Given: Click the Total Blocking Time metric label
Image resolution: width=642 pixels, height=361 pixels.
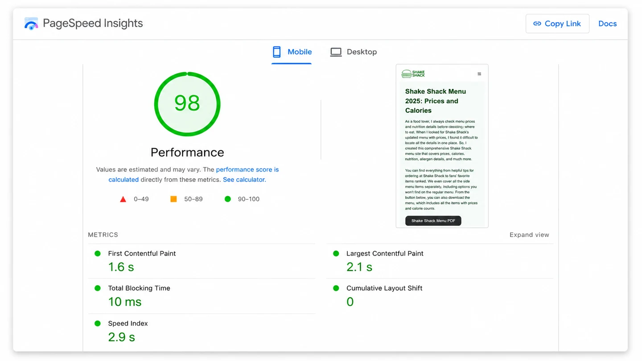Looking at the screenshot, I should coord(139,288).
